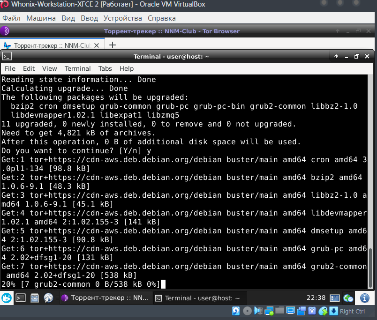Launch the terminal from the panel launcher
This screenshot has width=377, height=320.
(x=21, y=298)
